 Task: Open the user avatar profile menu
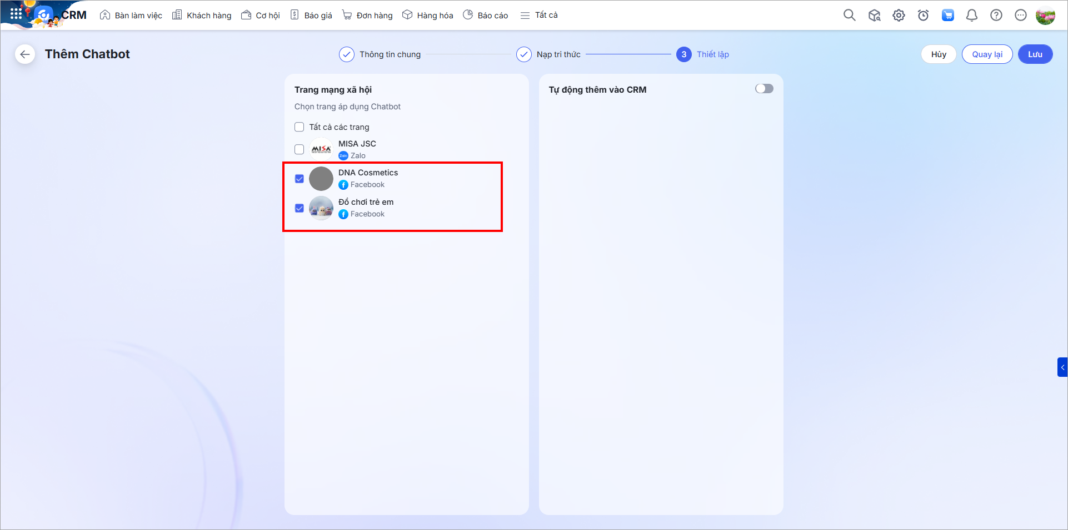1045,16
